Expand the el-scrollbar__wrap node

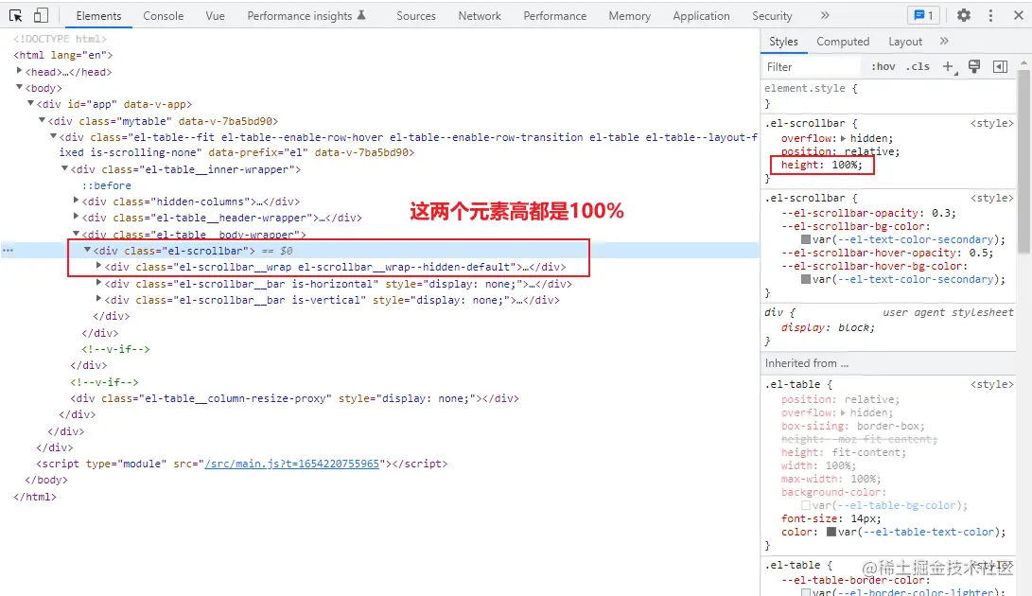coord(98,266)
